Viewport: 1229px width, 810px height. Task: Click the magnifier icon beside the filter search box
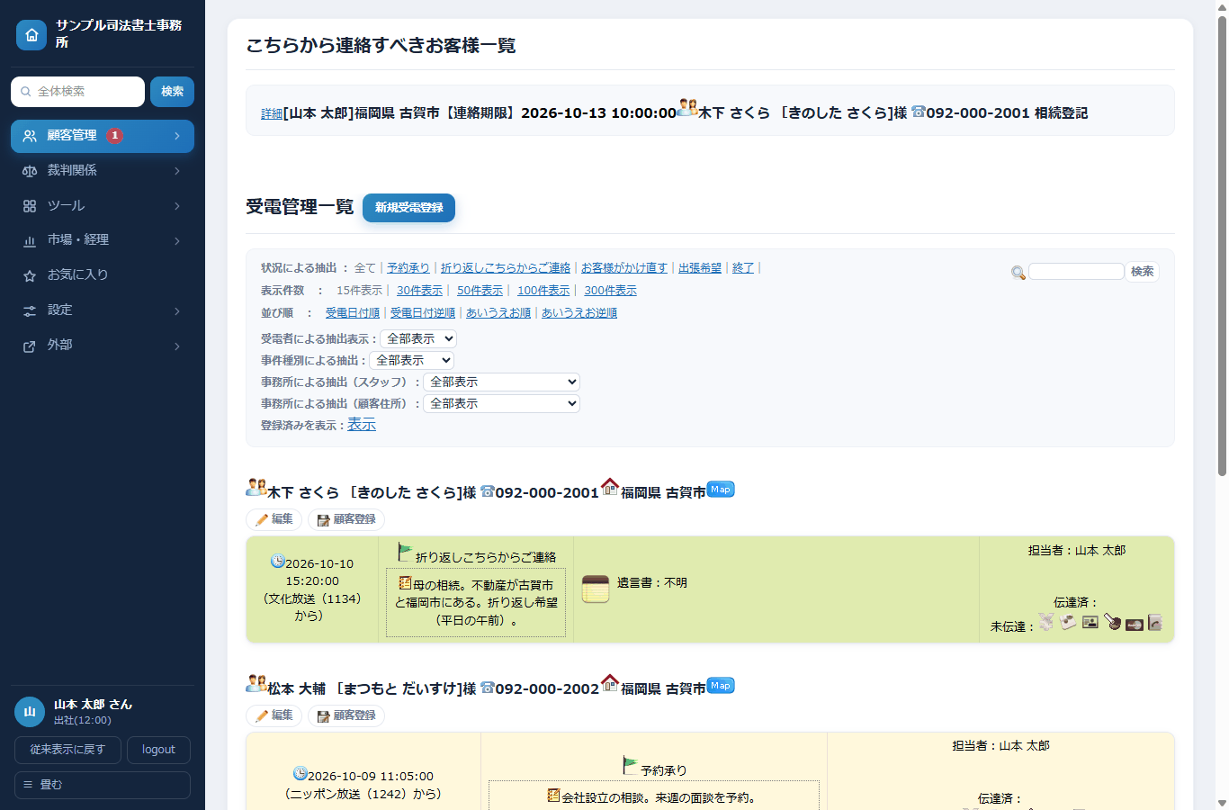tap(1018, 273)
